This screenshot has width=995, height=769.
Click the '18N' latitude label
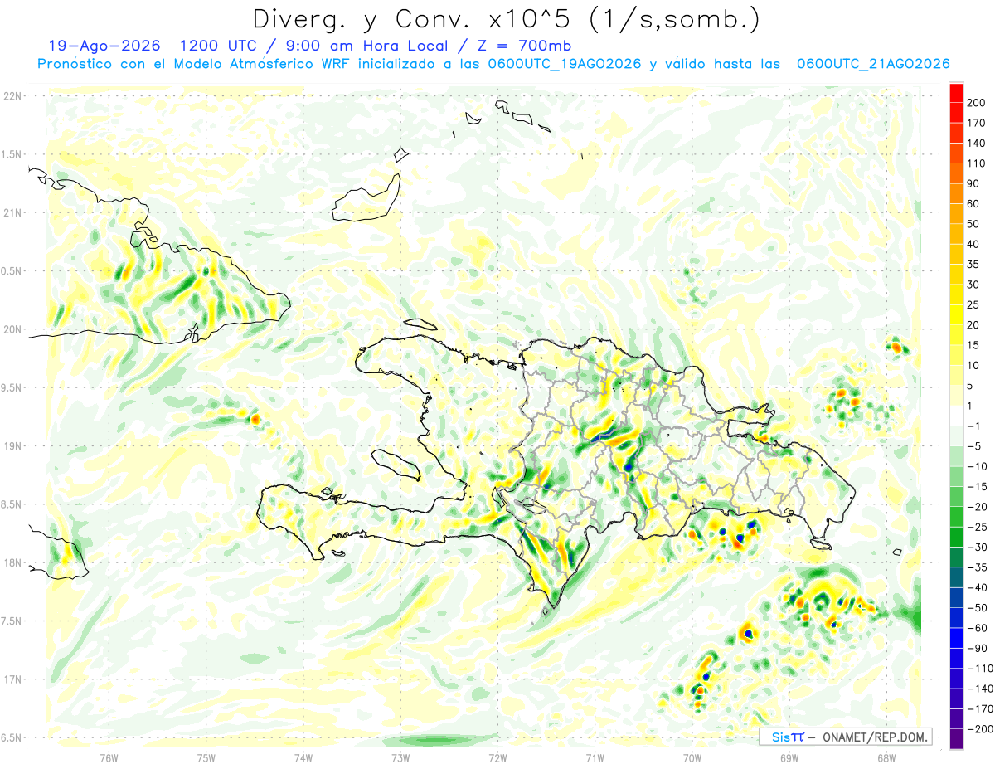point(12,563)
